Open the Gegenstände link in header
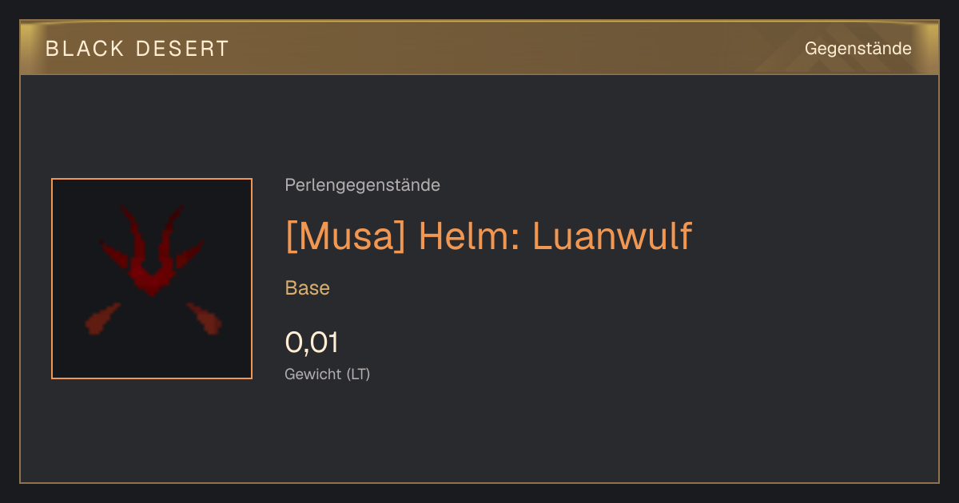The width and height of the screenshot is (959, 503). pyautogui.click(x=858, y=49)
